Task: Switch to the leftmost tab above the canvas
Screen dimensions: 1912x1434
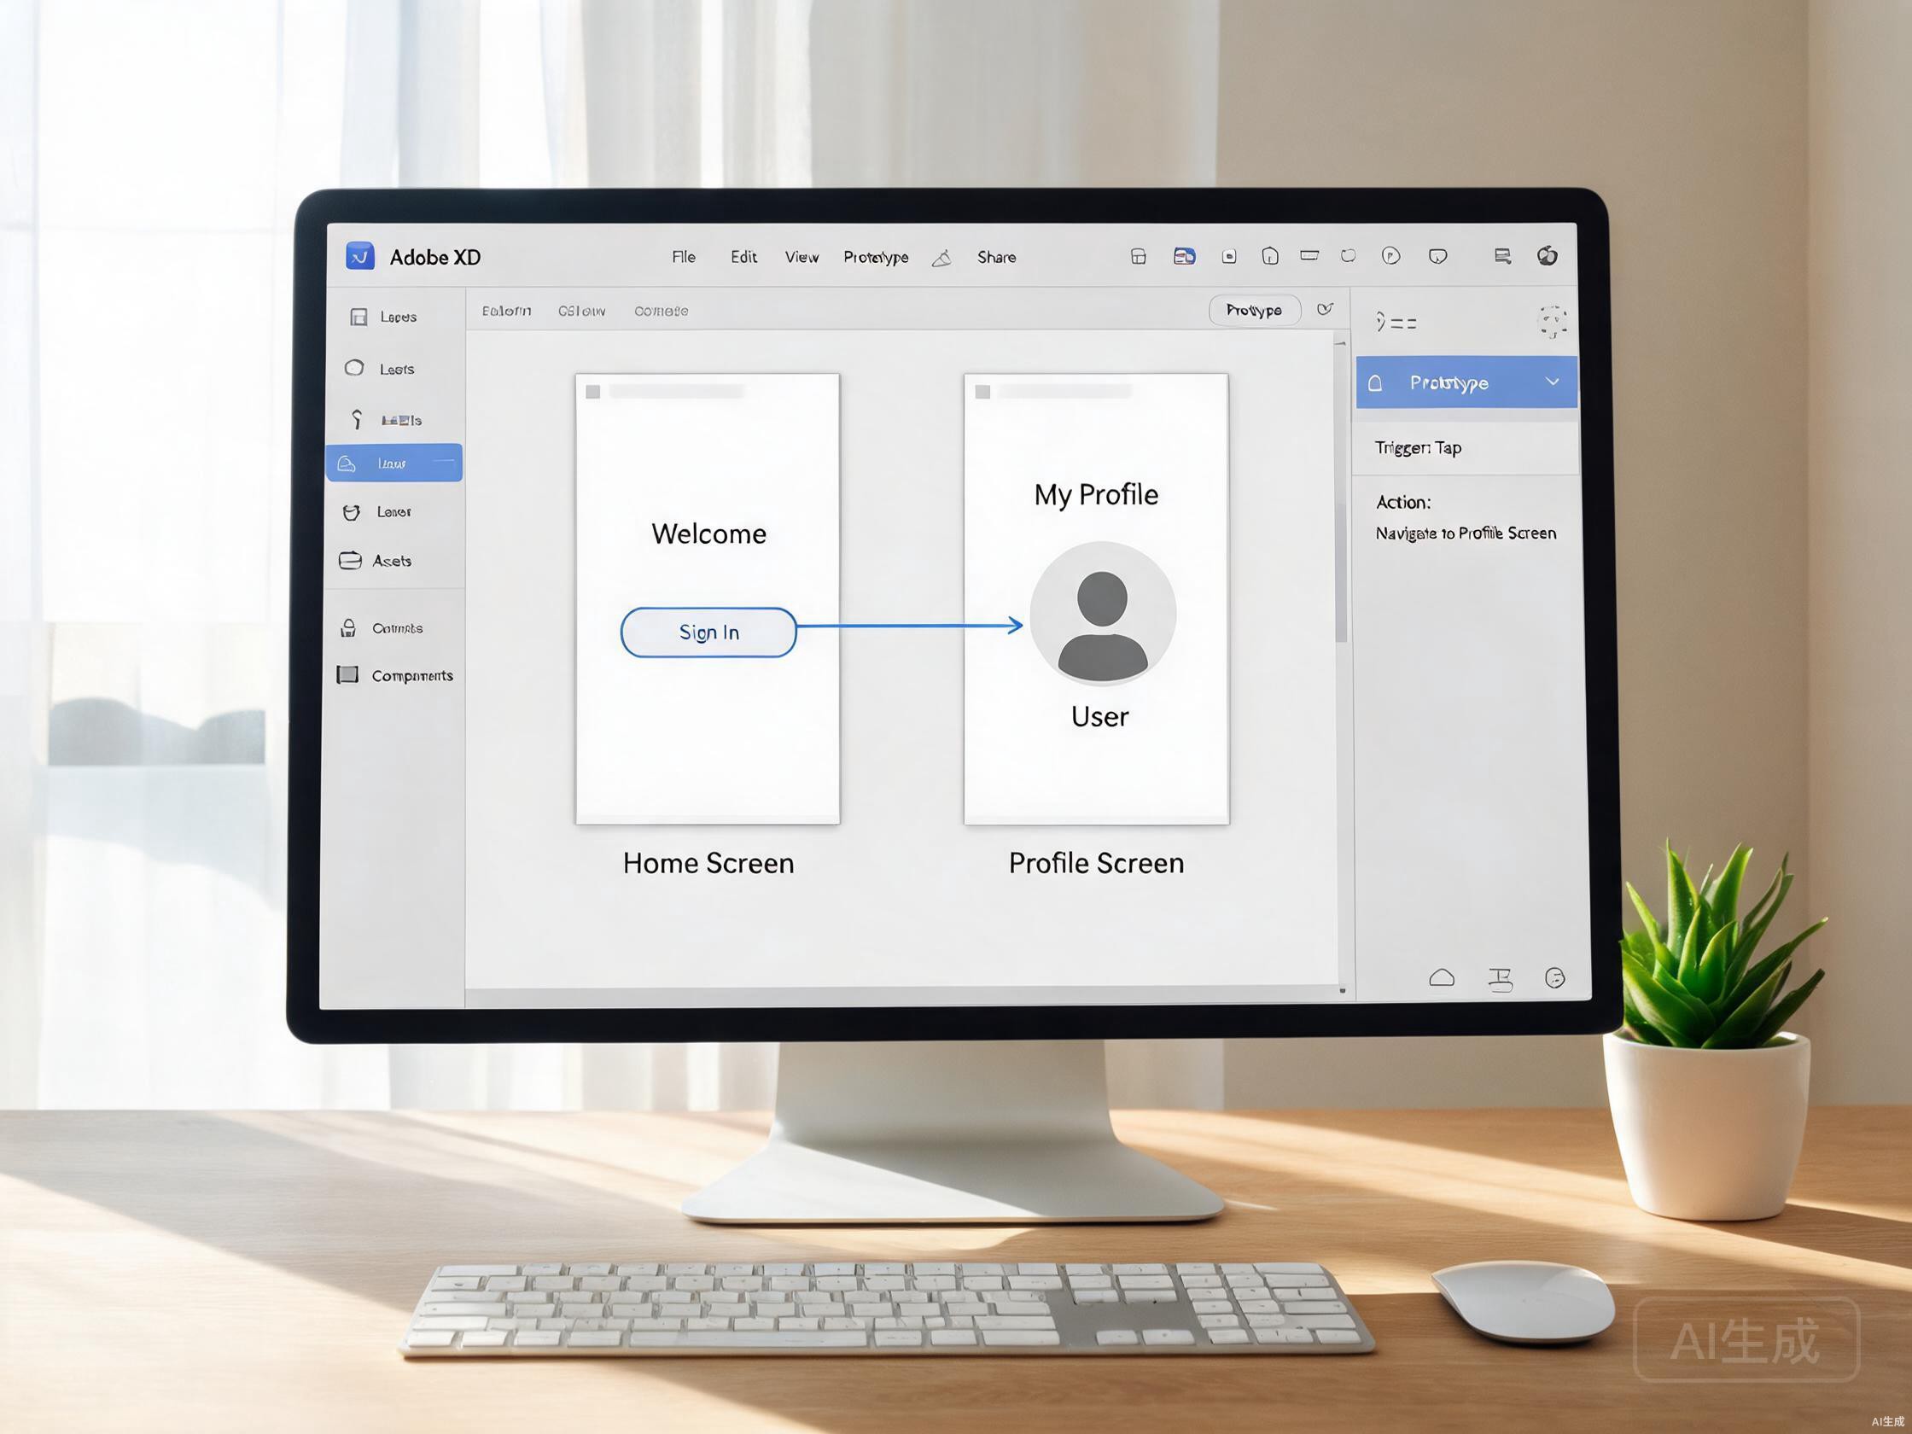Action: coord(506,311)
